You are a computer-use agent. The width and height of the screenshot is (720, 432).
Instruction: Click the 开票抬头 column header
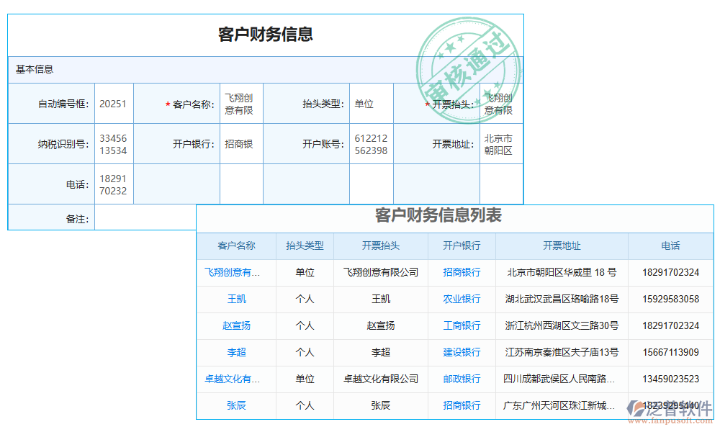[x=380, y=246]
